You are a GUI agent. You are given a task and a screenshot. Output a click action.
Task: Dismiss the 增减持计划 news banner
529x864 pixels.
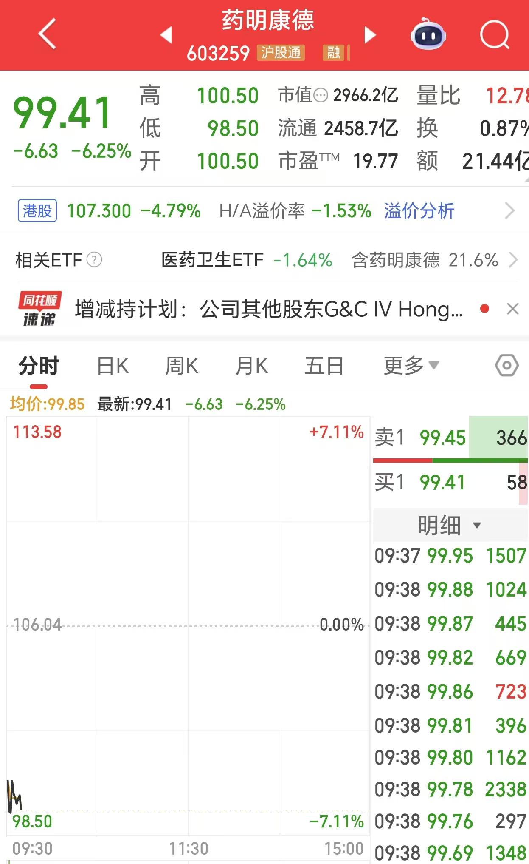coord(513,309)
